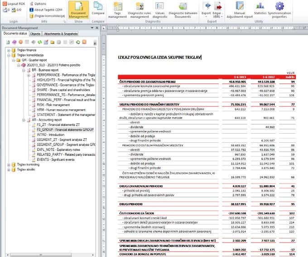The height and width of the screenshot is (257, 308).
Task: Click the 1-6 2013 column header
Action: pos(240,77)
